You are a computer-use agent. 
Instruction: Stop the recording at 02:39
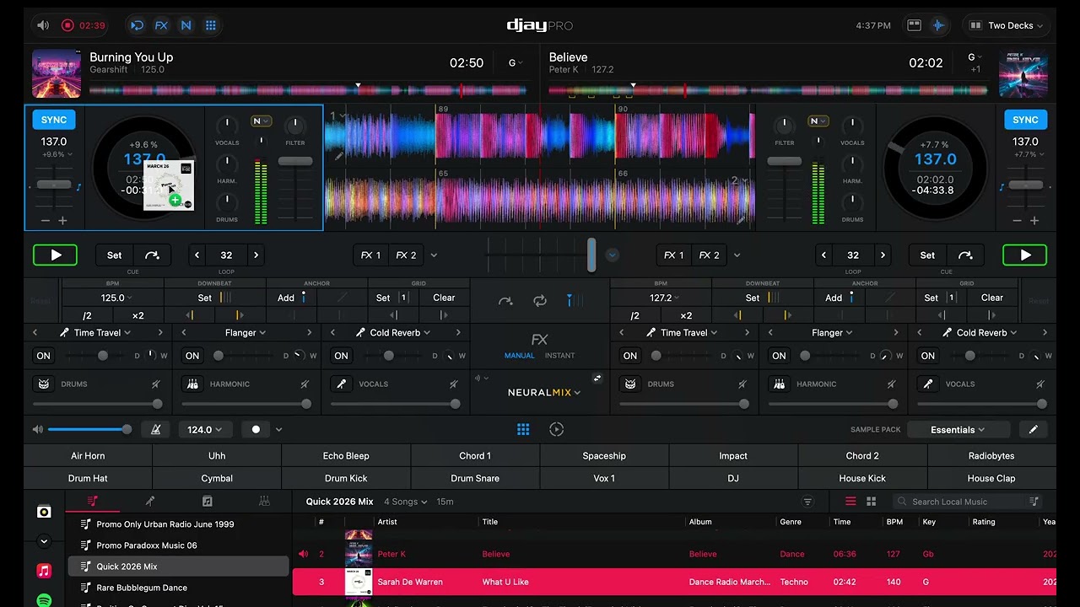[x=67, y=25]
